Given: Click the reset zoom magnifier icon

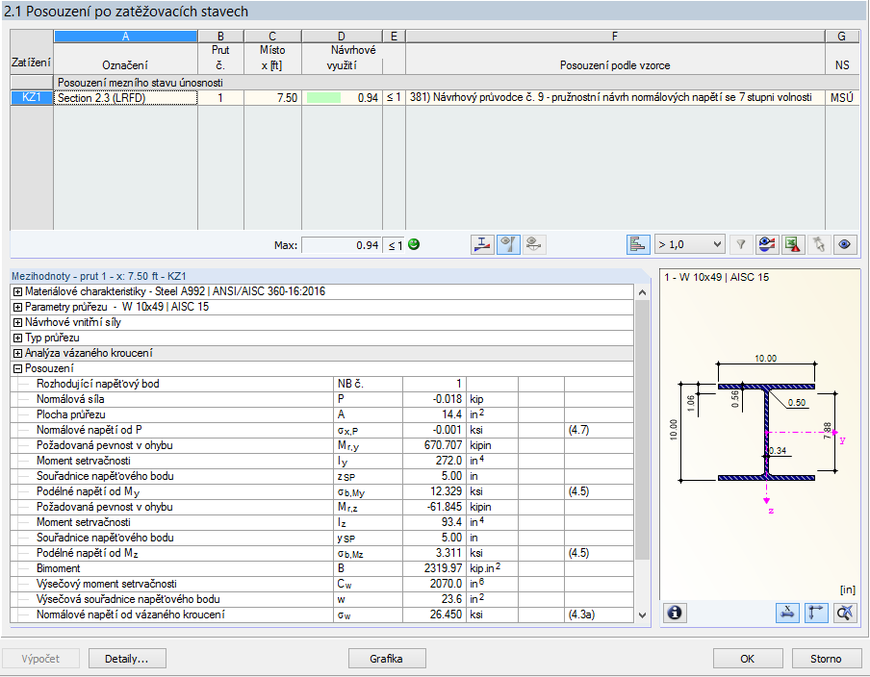Looking at the screenshot, I should pos(844,613).
